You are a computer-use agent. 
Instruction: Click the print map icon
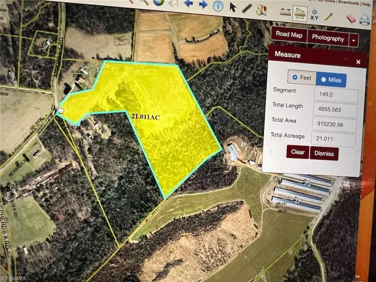[365, 20]
